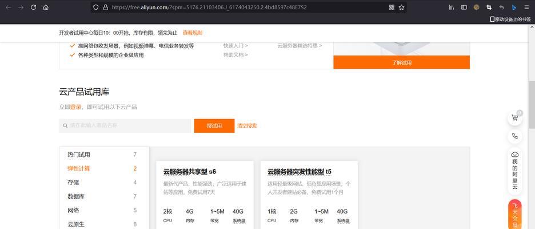Image resolution: width=535 pixels, height=229 pixels.
Task: Select the 存储 category
Action: click(x=104, y=183)
